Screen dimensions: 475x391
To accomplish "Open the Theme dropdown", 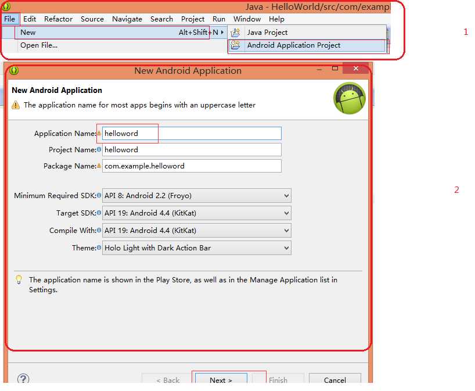I will coord(197,248).
